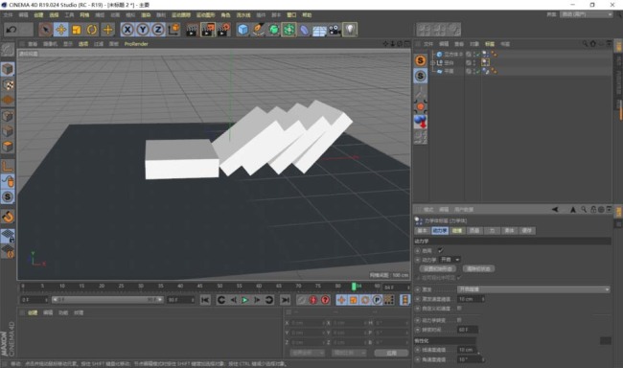Uncheck the Enabled checkbox in Dynamics
This screenshot has width=623, height=368.
tap(440, 250)
